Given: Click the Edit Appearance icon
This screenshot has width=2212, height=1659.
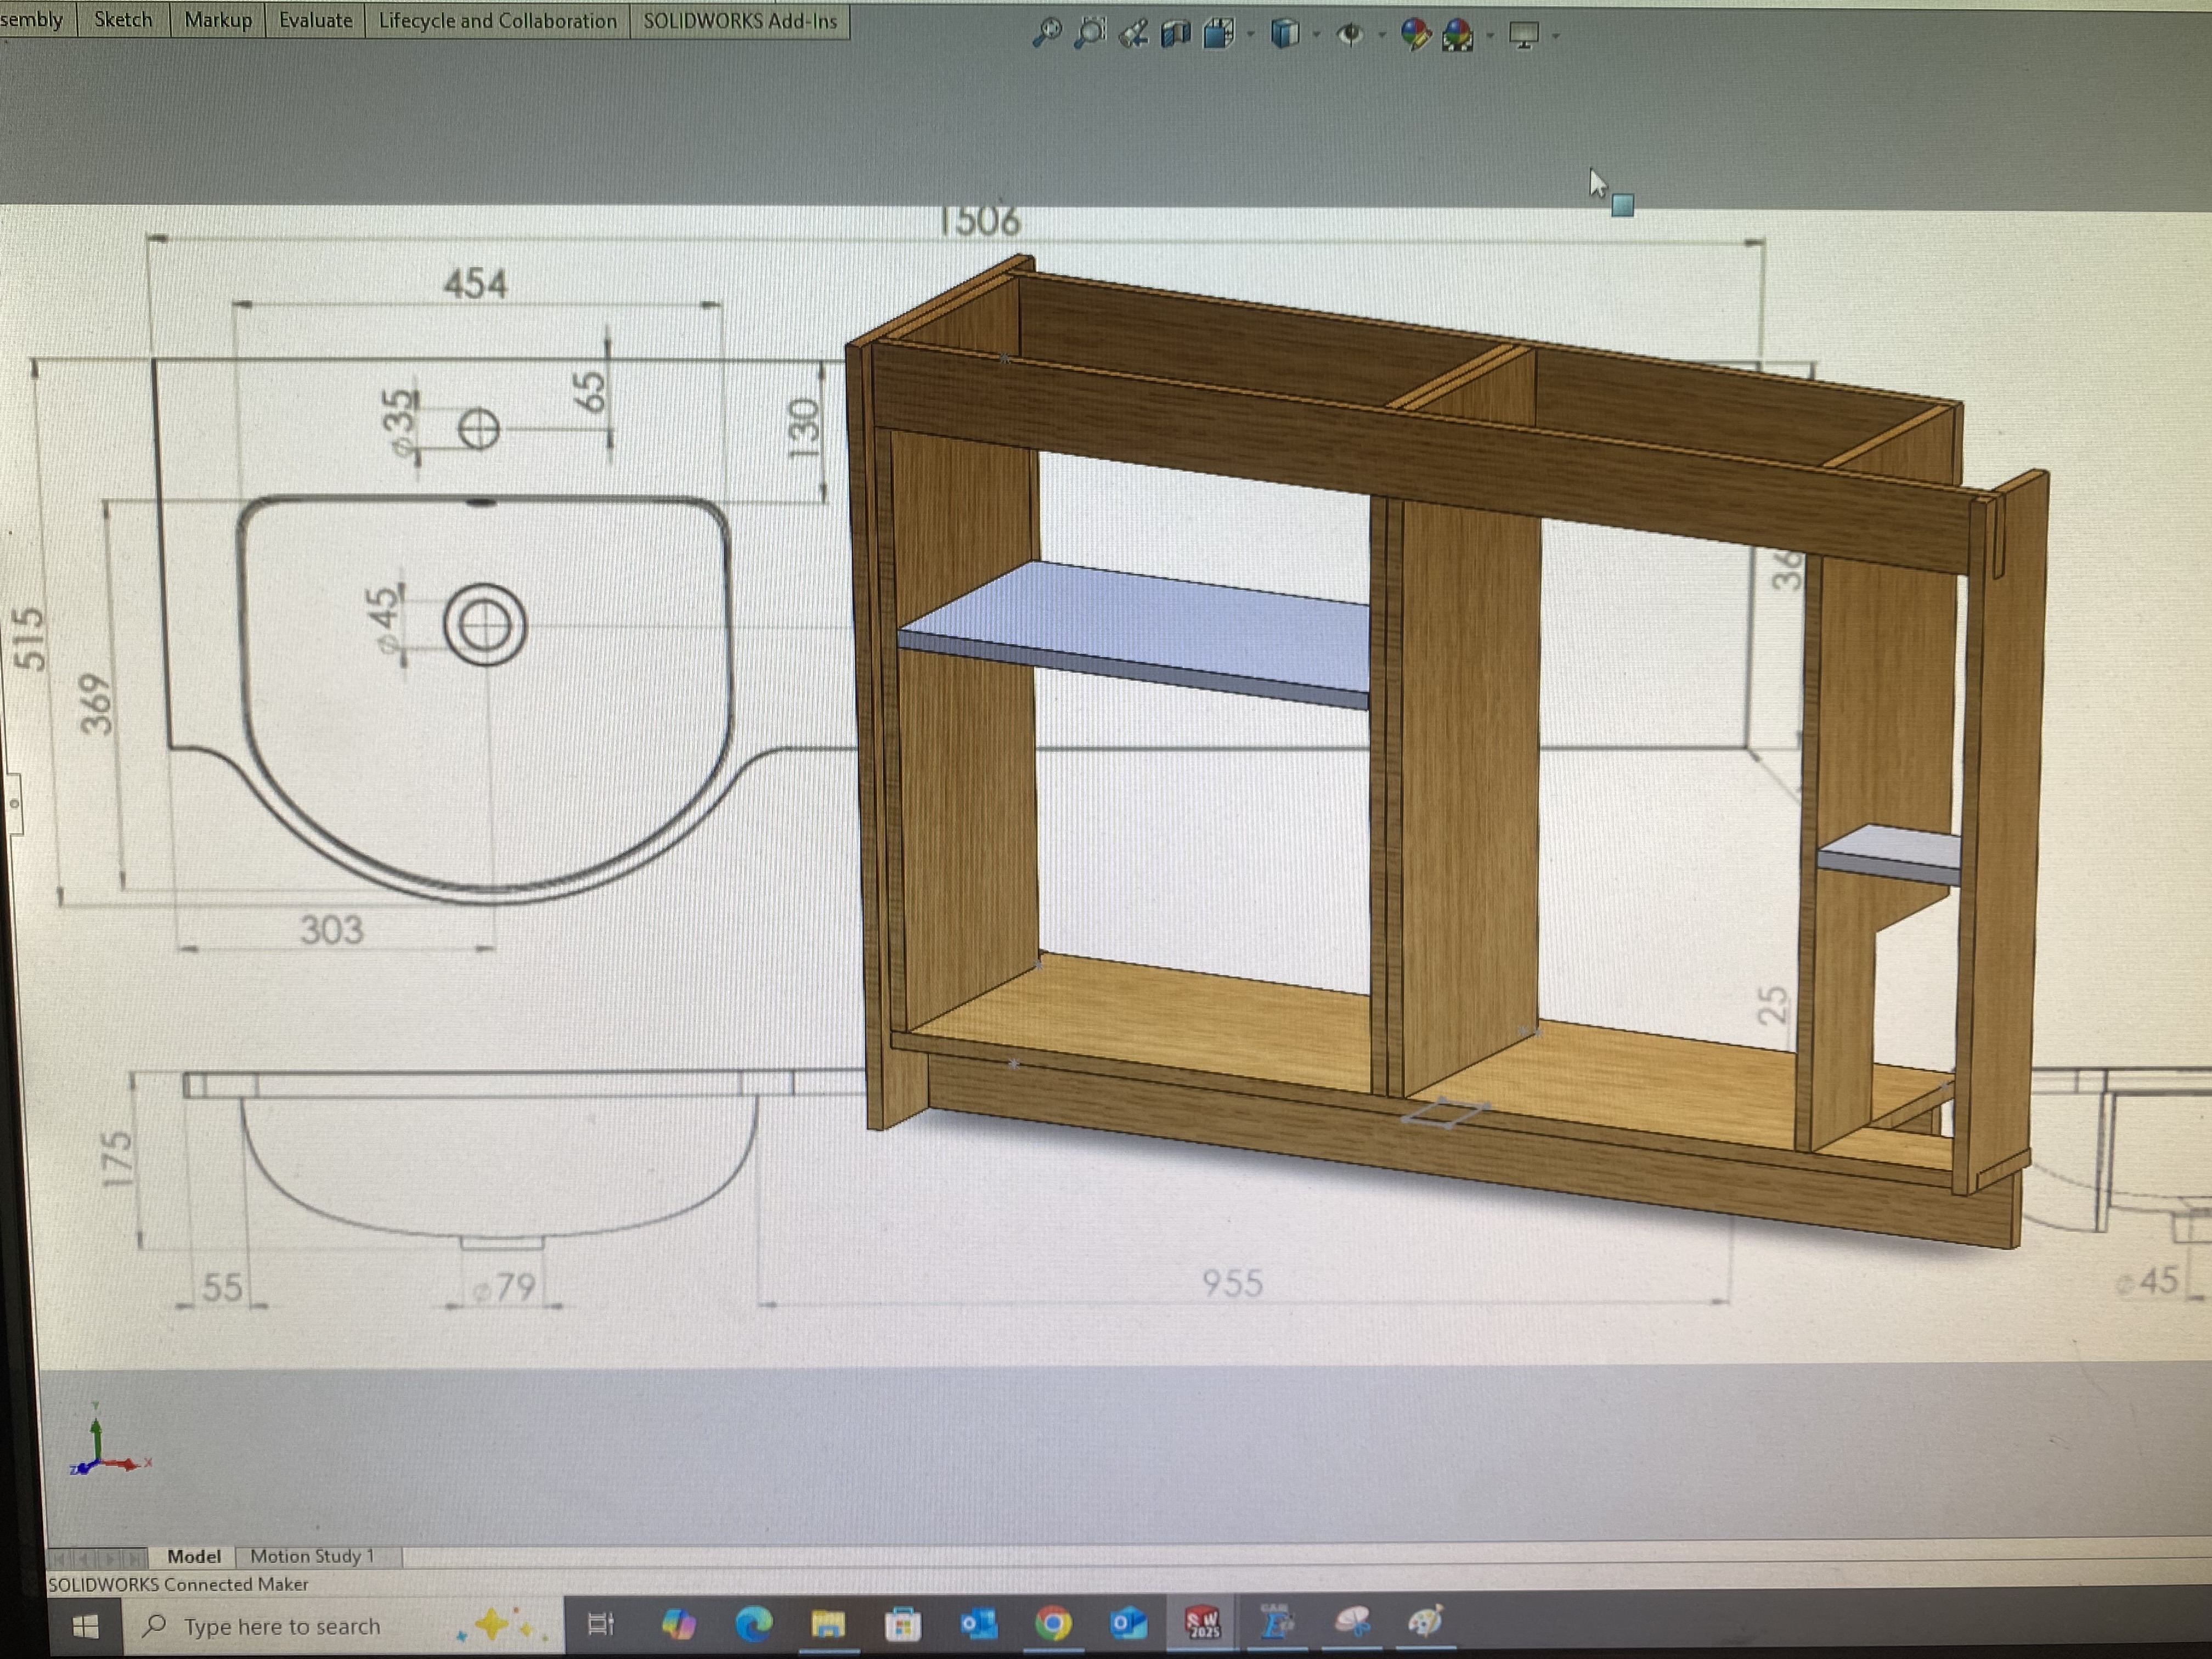Looking at the screenshot, I should (1414, 35).
